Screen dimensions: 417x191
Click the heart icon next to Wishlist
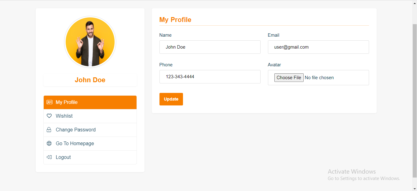click(x=49, y=116)
